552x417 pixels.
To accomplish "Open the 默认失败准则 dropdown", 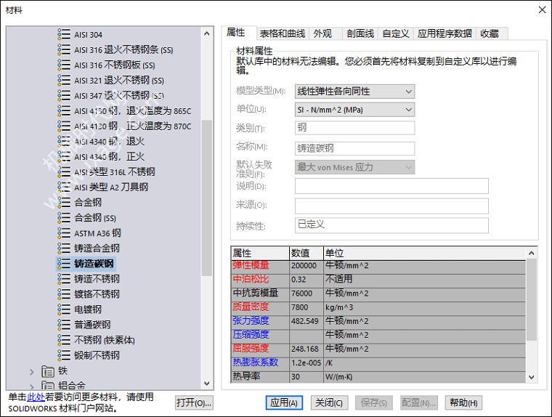I will pos(354,167).
